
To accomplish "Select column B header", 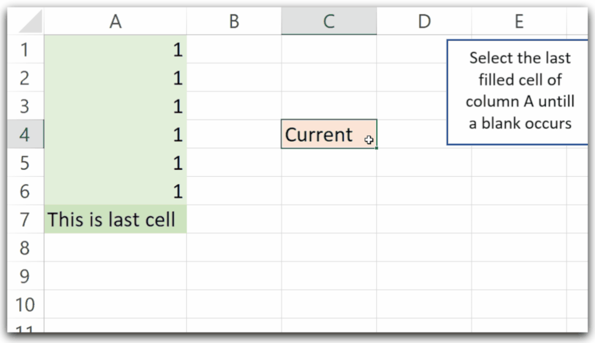I will [234, 21].
